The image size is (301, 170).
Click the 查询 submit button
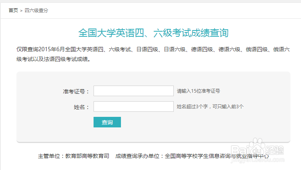107,122
